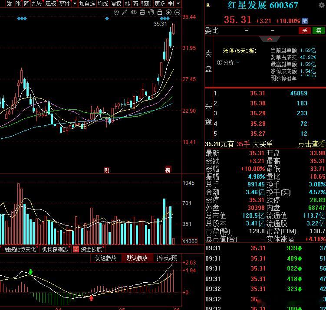The height and width of the screenshot is (310, 326).
Task: Click buy level 4 price 35.28
Action: [257, 124]
